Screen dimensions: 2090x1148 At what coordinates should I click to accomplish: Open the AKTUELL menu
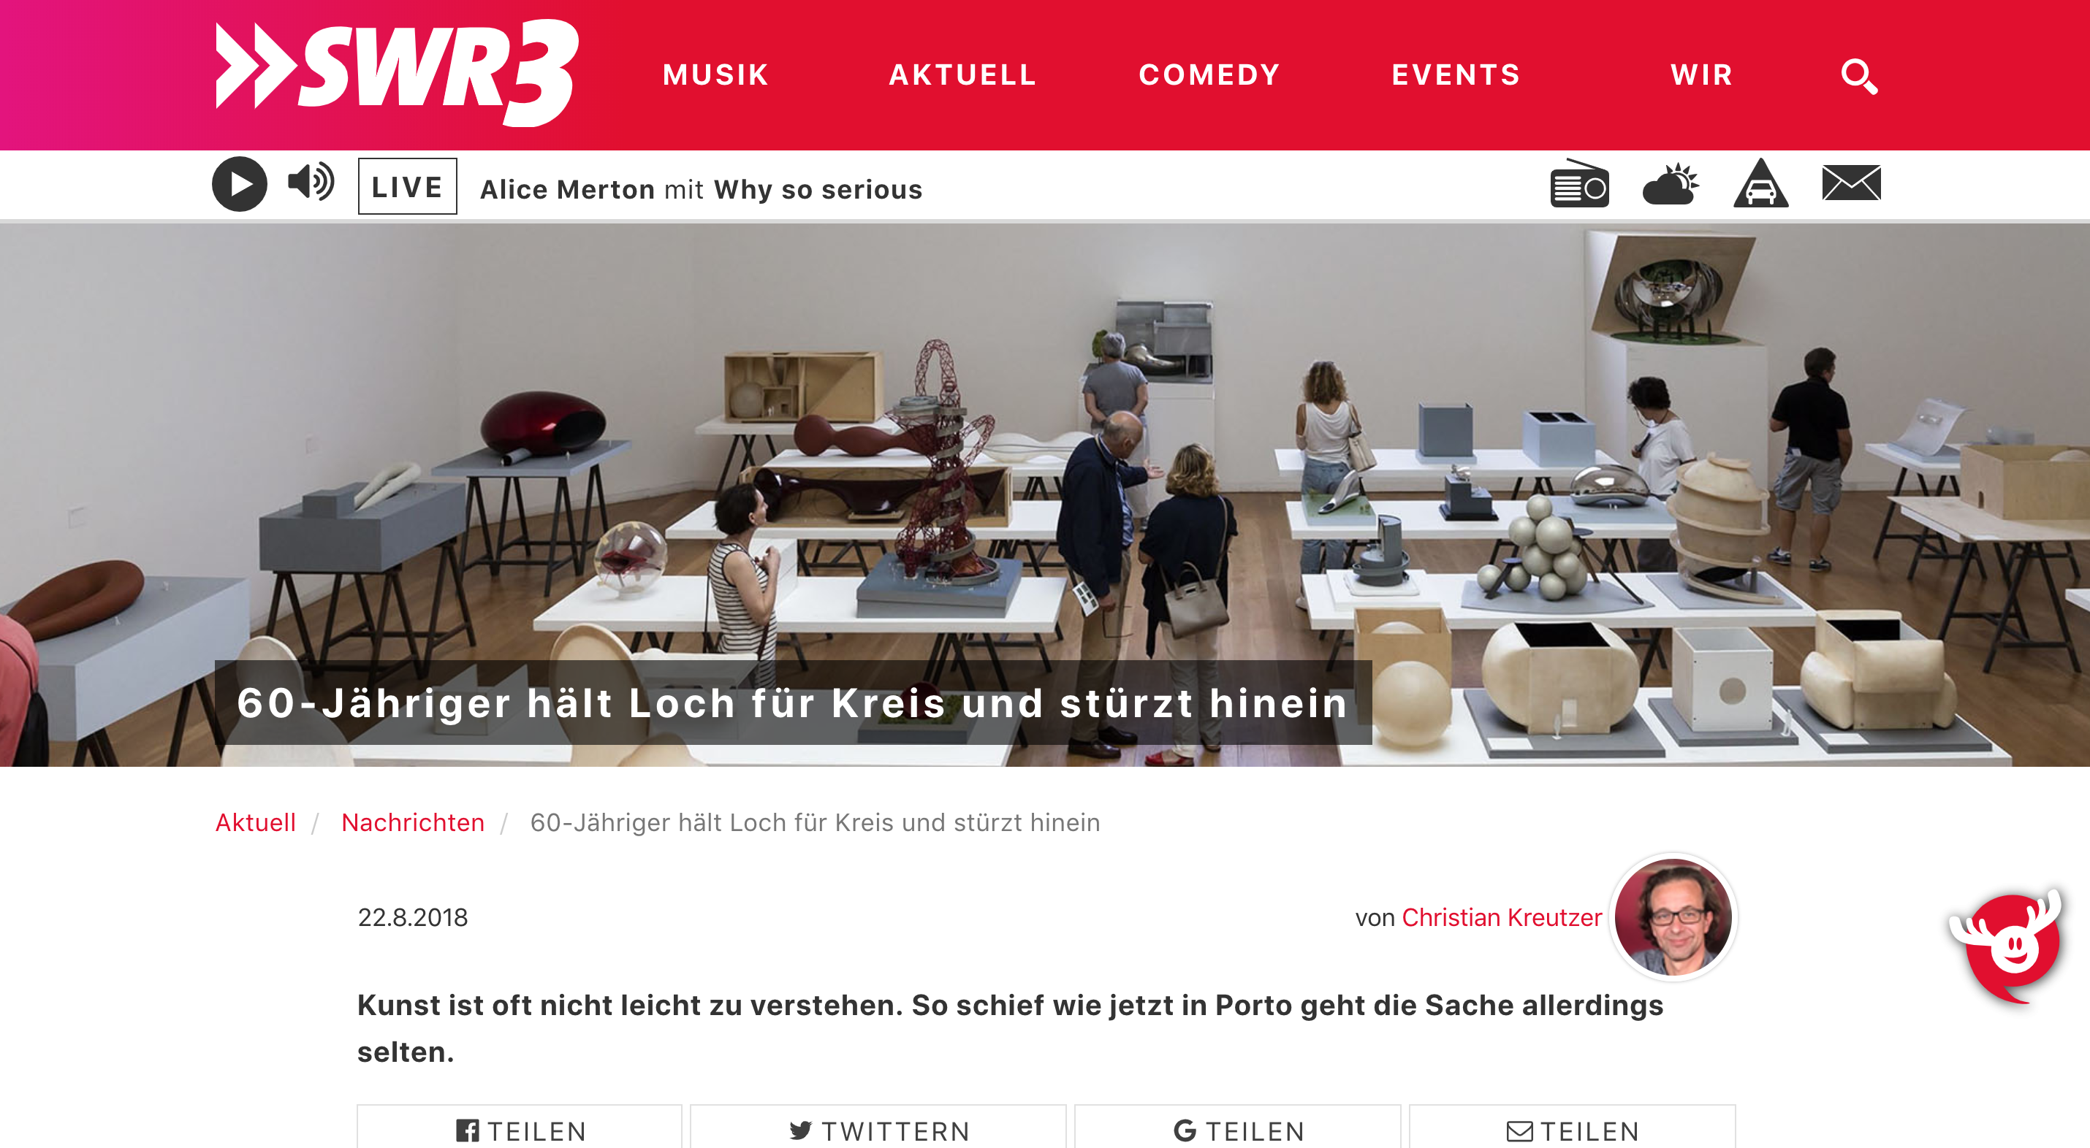(x=962, y=75)
